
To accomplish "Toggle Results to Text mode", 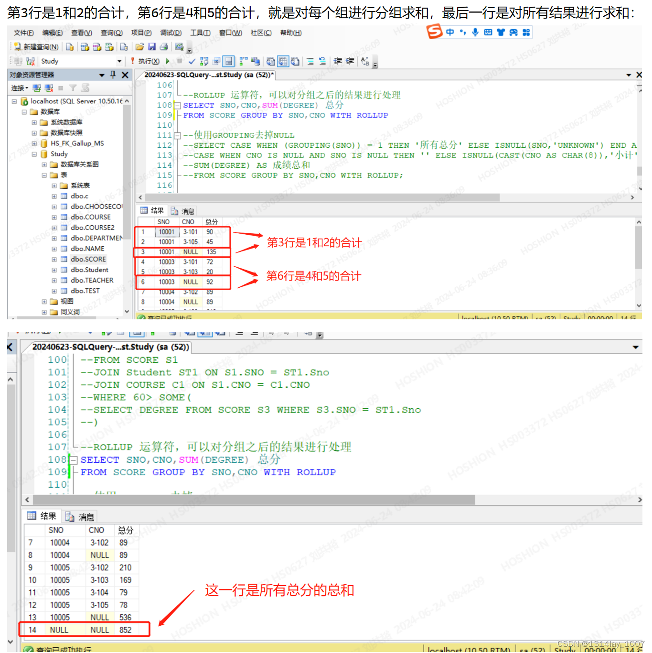I will pyautogui.click(x=270, y=61).
